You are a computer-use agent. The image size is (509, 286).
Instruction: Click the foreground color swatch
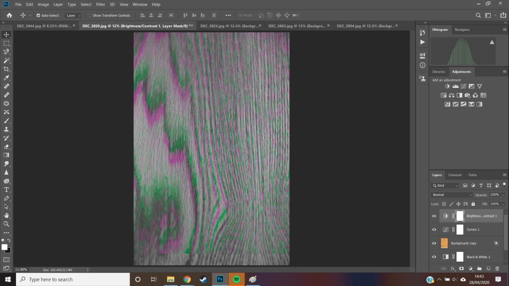tap(4, 247)
